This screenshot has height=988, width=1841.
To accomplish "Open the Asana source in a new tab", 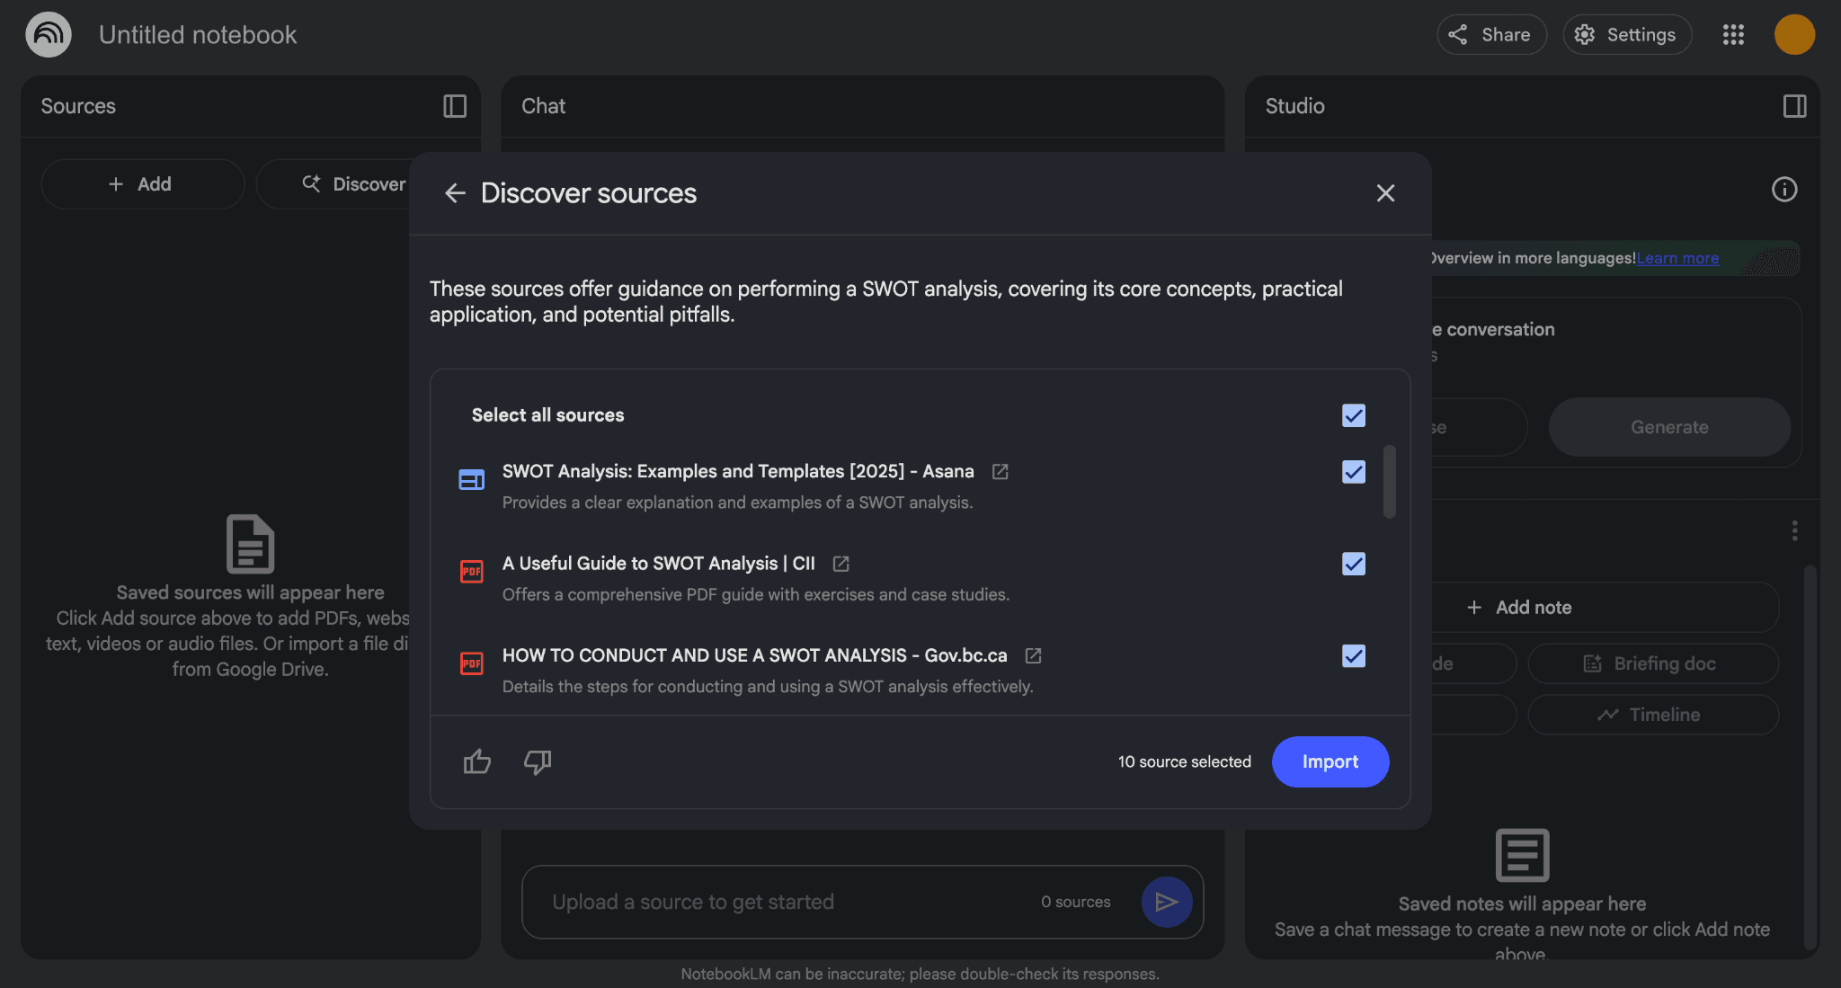I will (x=1000, y=471).
